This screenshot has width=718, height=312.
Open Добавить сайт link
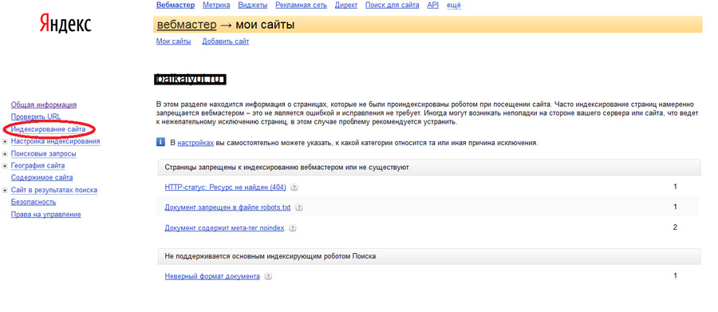tap(226, 41)
